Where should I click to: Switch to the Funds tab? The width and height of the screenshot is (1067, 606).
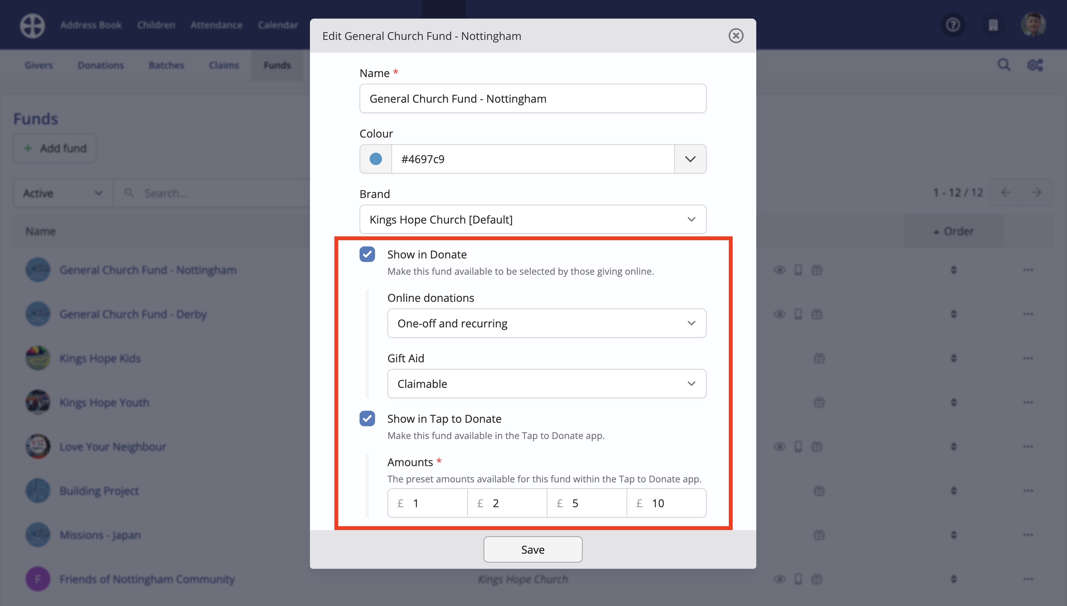click(277, 65)
